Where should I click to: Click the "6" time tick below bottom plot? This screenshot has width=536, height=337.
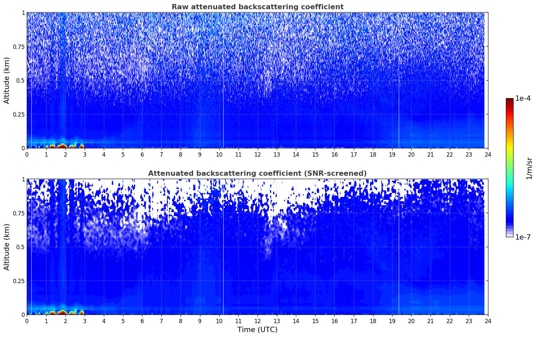point(142,321)
